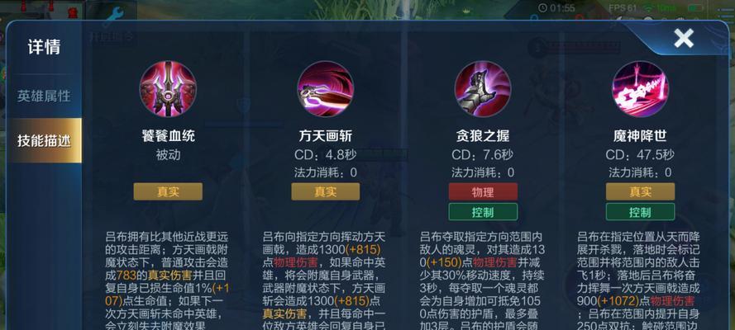735x330 pixels.
Task: Click the 方天画斩 skill name text
Action: pyautogui.click(x=325, y=136)
